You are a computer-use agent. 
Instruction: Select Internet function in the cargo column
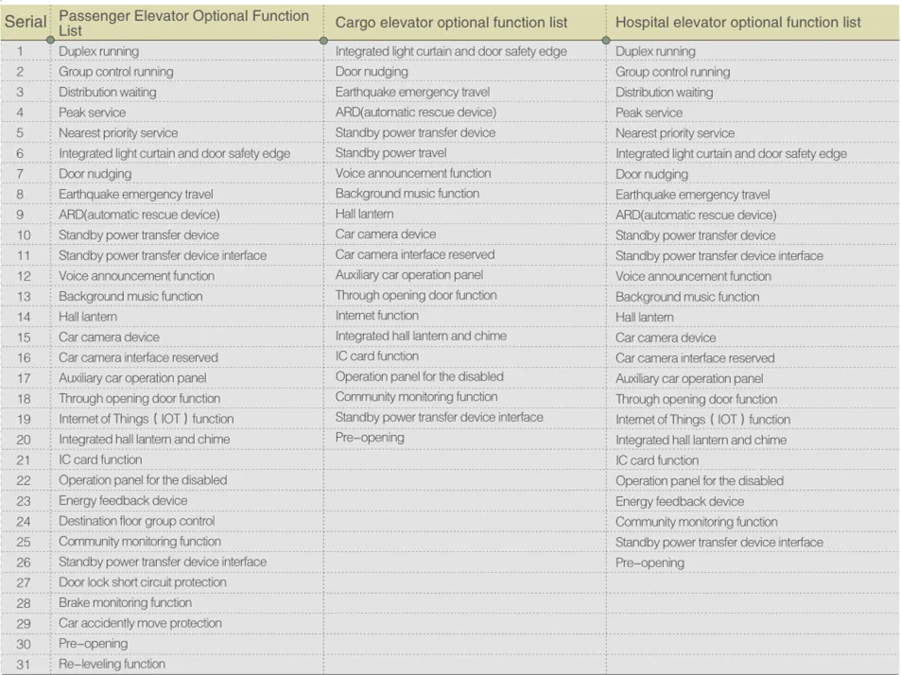[376, 315]
